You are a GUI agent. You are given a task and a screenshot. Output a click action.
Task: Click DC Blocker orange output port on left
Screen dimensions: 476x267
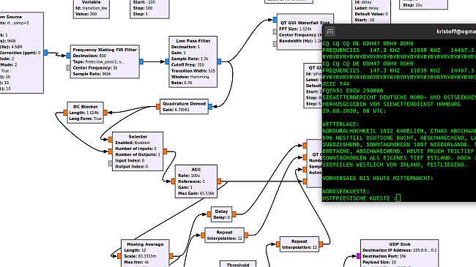coord(65,113)
